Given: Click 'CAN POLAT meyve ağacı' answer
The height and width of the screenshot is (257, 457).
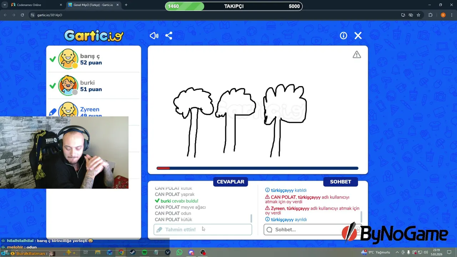Looking at the screenshot, I should click(180, 207).
